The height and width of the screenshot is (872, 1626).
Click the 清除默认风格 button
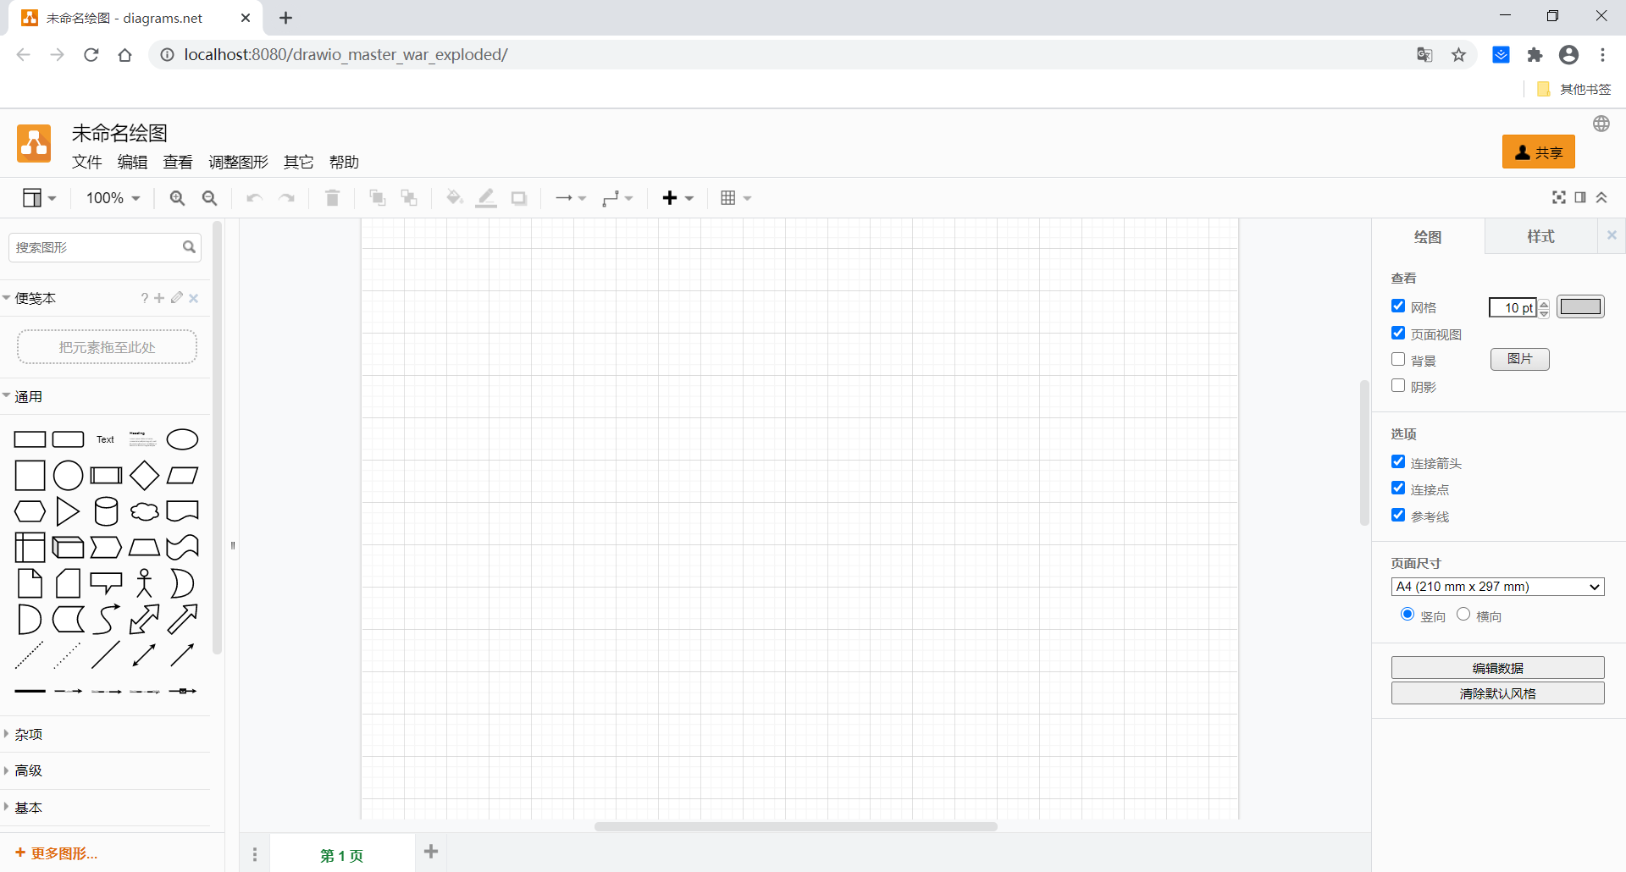[1497, 693]
